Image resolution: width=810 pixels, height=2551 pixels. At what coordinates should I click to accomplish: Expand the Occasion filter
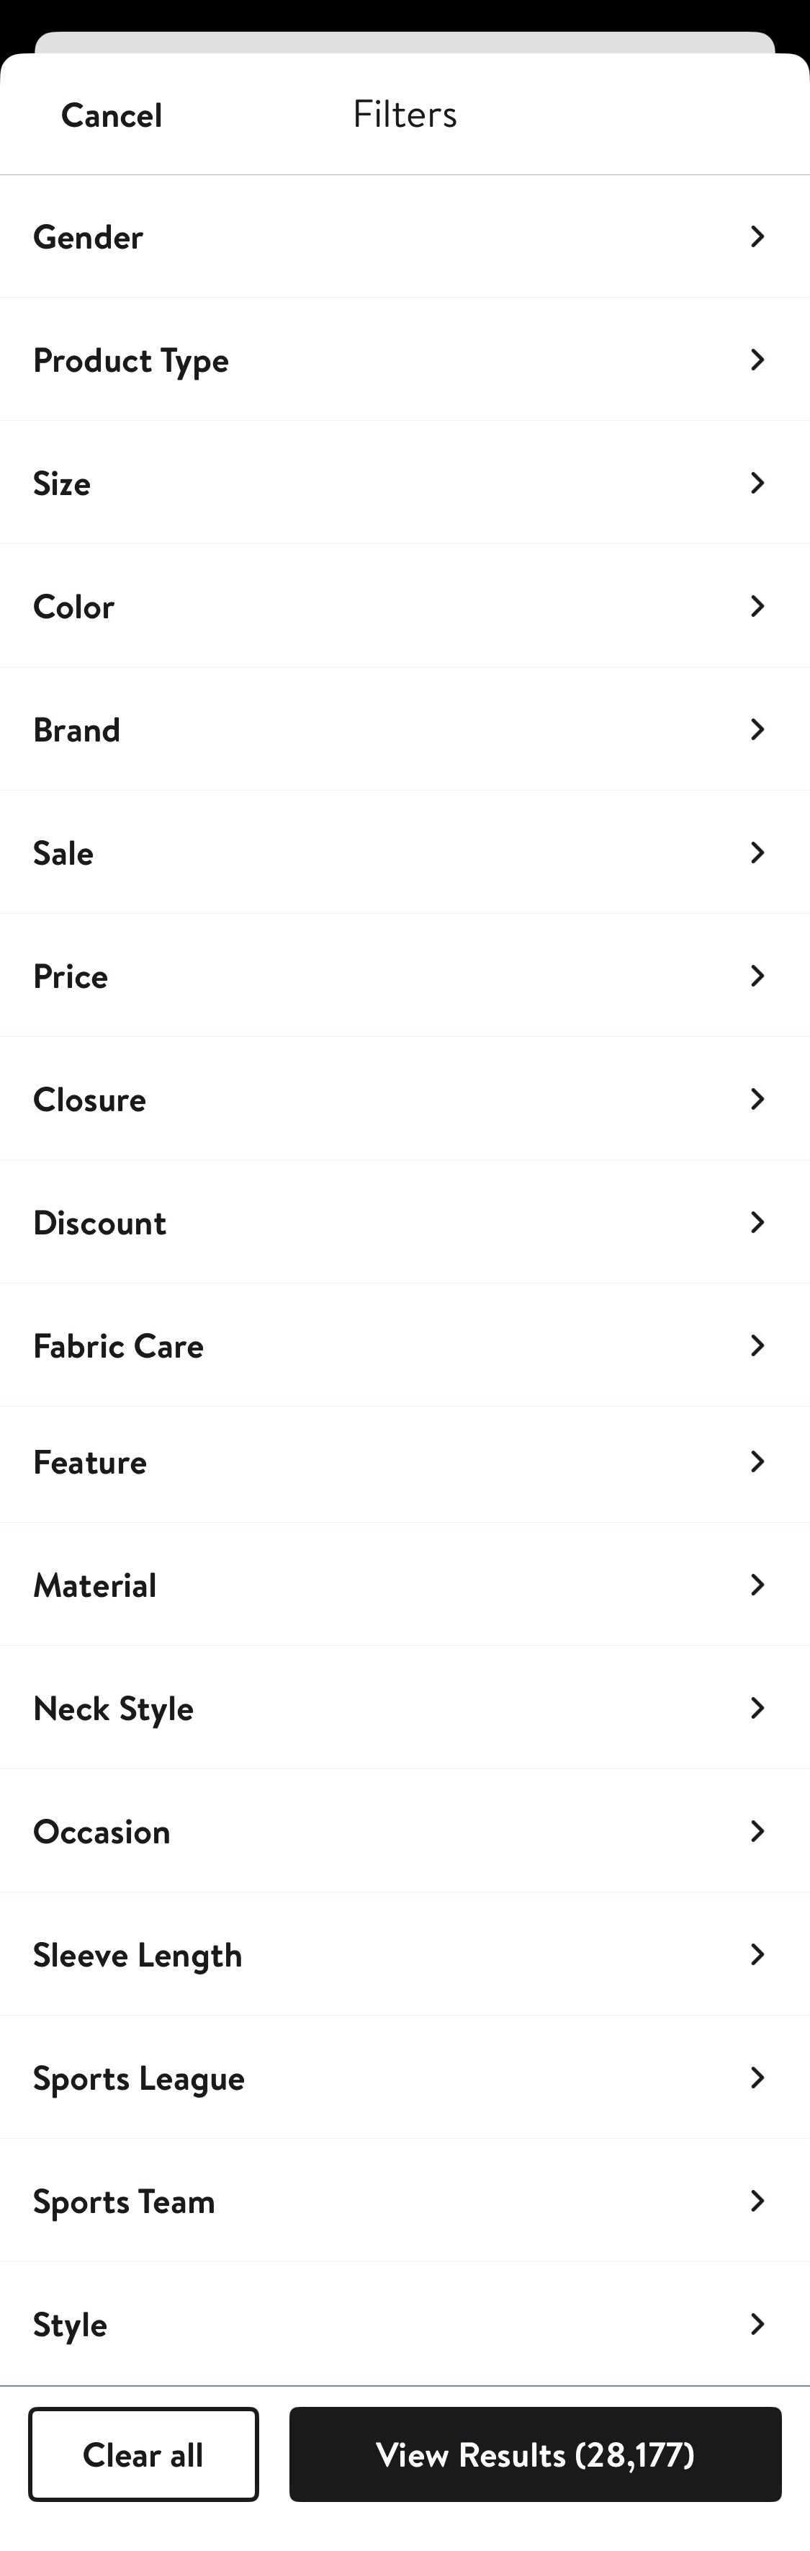[x=757, y=1831]
